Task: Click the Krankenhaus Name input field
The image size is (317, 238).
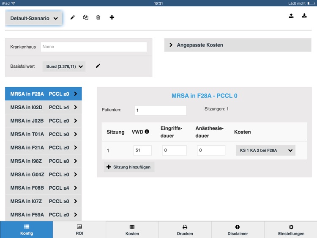Action: coord(93,47)
